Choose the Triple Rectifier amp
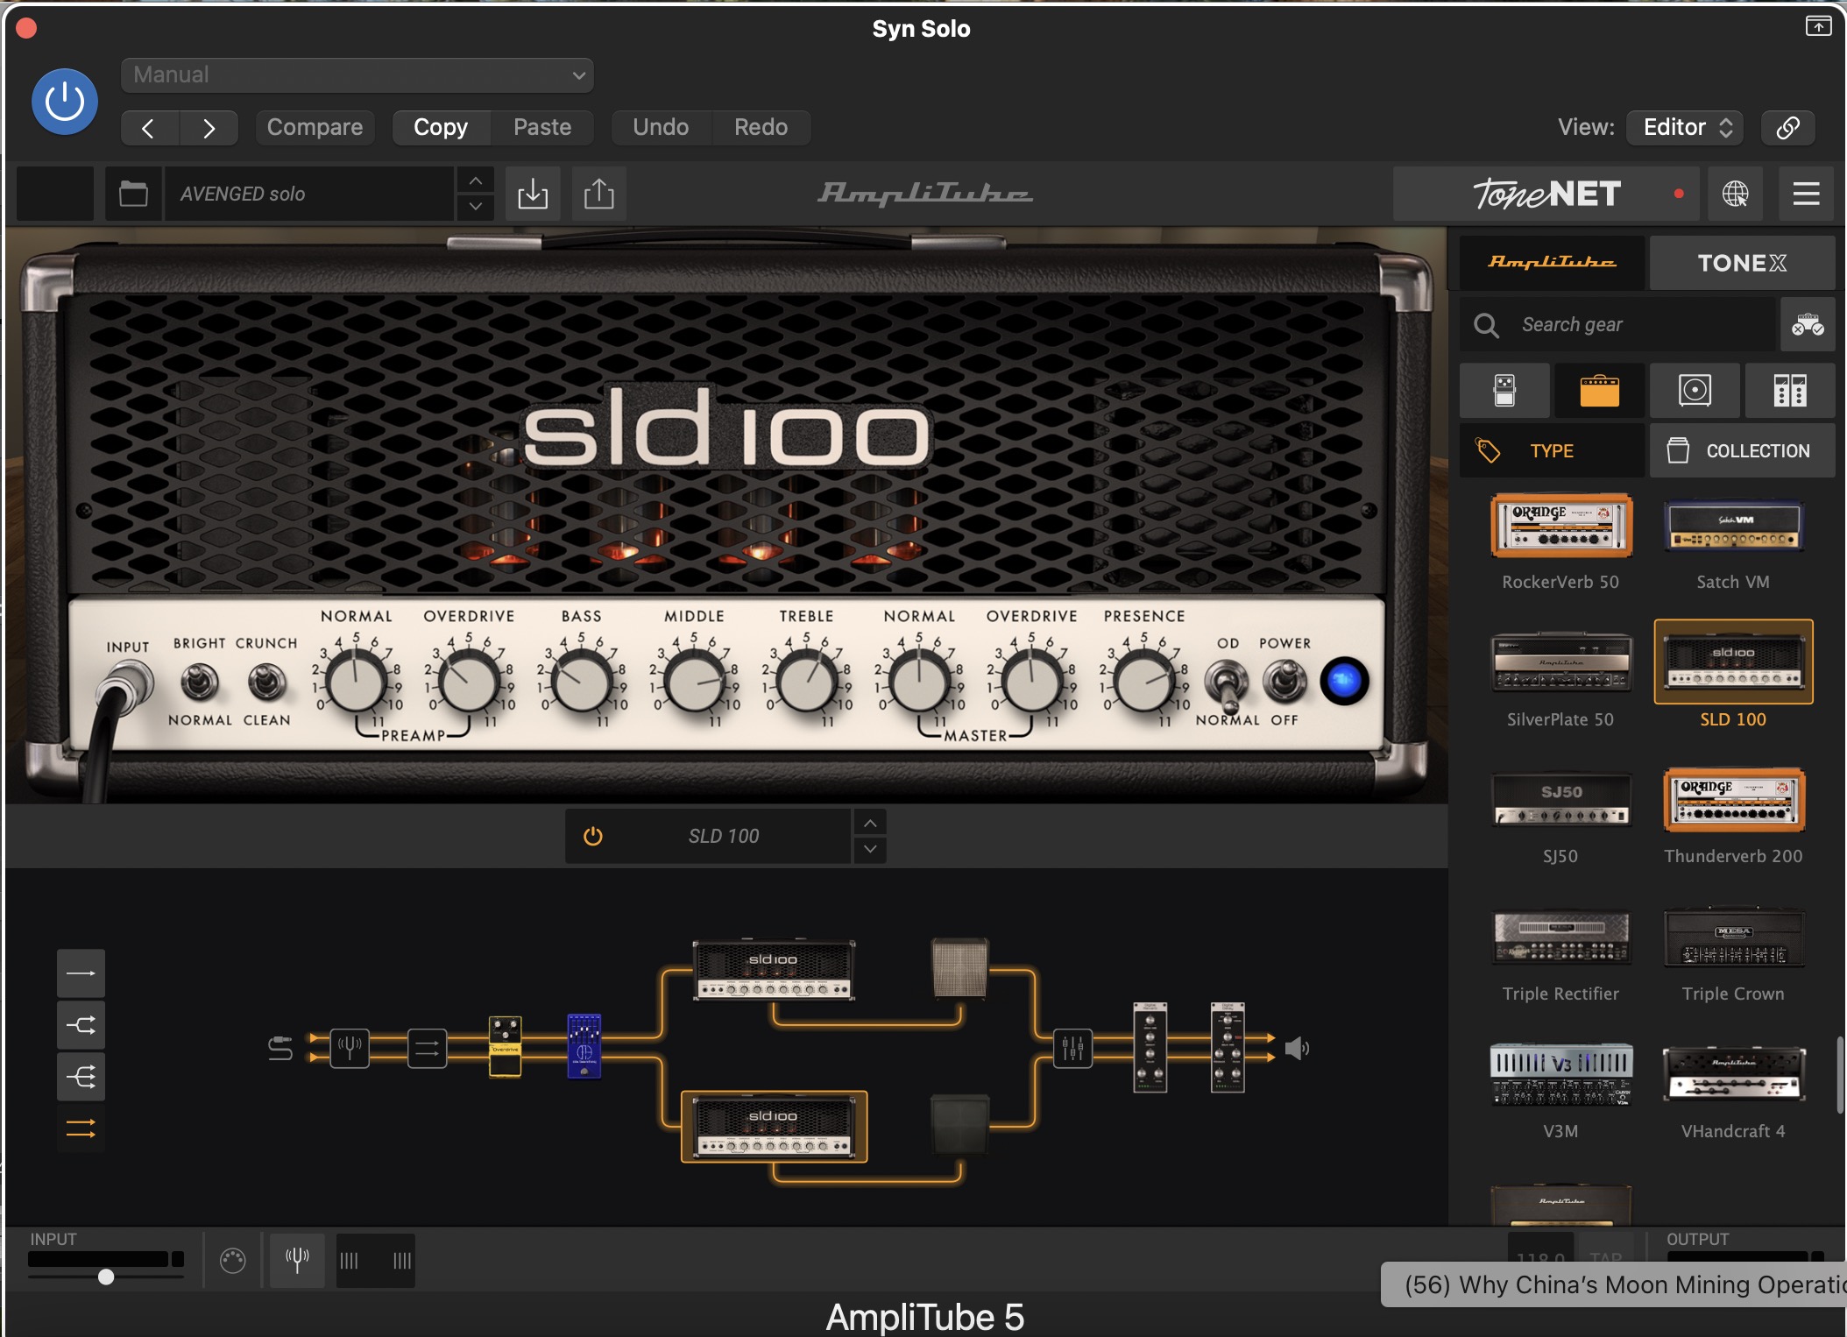This screenshot has width=1847, height=1337. click(1561, 937)
